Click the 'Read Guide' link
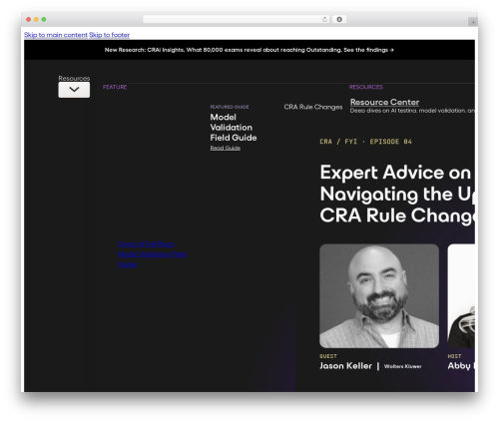The width and height of the screenshot is (499, 422). tap(226, 148)
